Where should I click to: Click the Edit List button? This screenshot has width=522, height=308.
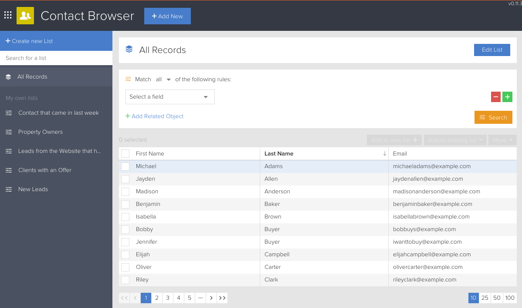pyautogui.click(x=492, y=50)
